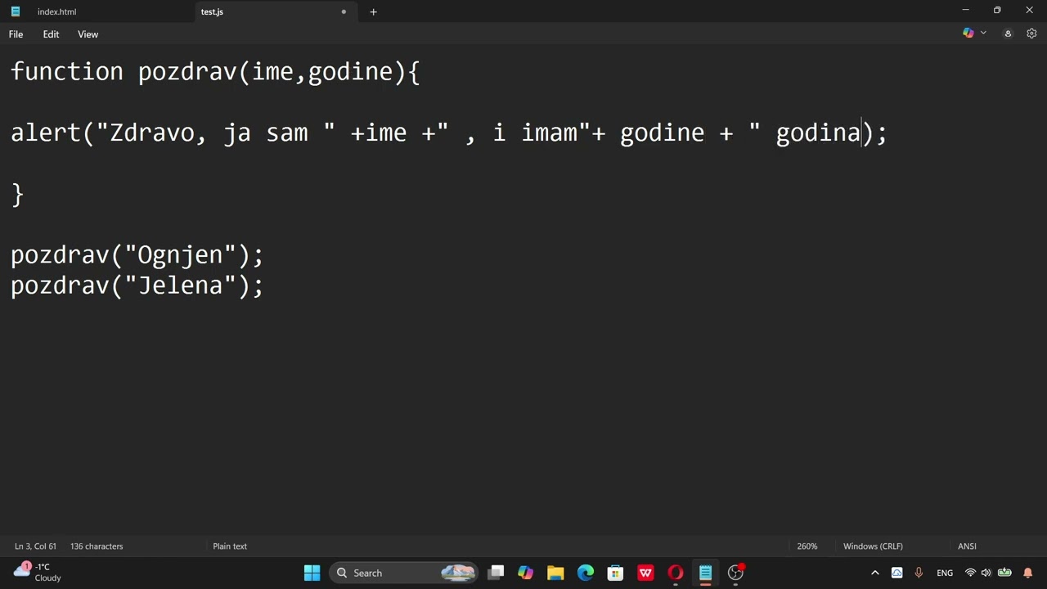Click the 136 characters status entry
1047x589 pixels.
[97, 546]
